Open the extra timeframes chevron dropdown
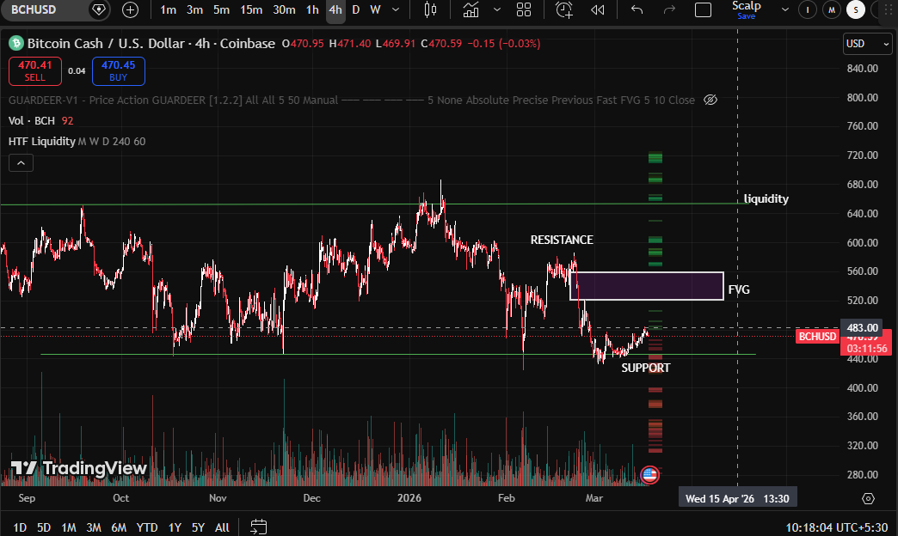This screenshot has width=898, height=536. pyautogui.click(x=395, y=10)
